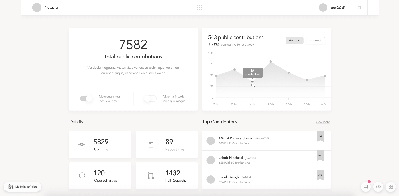Select the This week tab

[x=294, y=41]
